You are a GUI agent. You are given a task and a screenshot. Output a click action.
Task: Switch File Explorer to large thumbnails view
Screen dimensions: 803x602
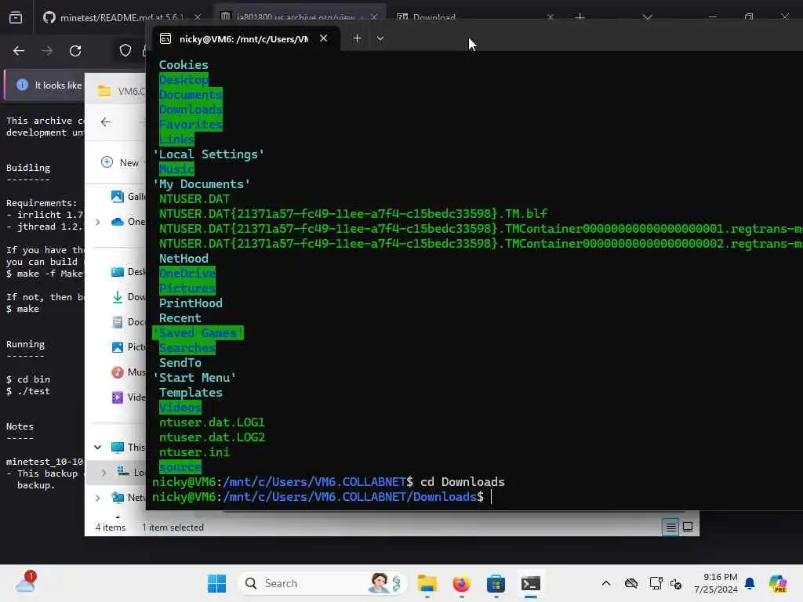point(688,527)
